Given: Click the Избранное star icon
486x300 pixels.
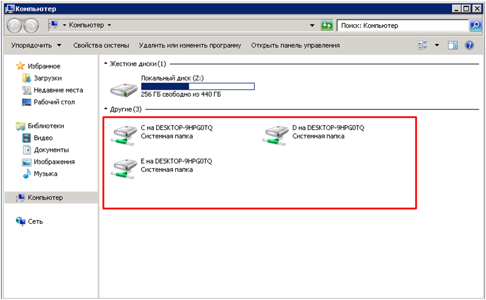Looking at the screenshot, I should point(20,66).
